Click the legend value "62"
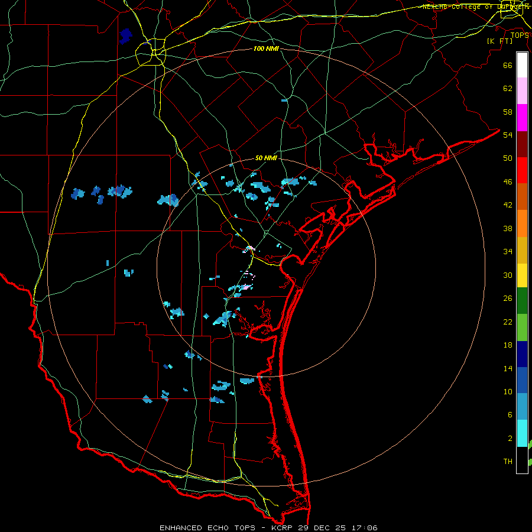The width and height of the screenshot is (532, 532). pos(508,89)
